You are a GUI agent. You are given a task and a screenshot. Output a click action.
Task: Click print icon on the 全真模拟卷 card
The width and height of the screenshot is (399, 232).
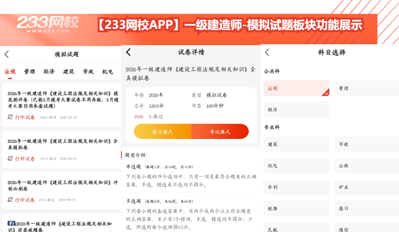(x=10, y=159)
